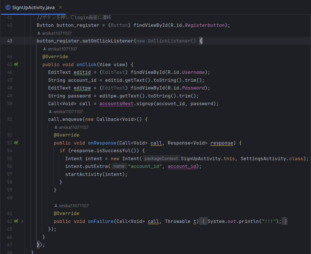Click the onClick method name

pos(87,64)
